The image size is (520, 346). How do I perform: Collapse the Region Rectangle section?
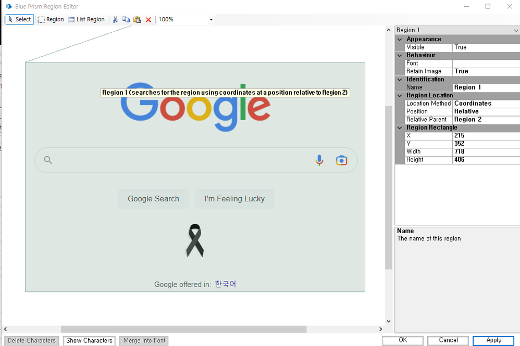[x=400, y=127]
